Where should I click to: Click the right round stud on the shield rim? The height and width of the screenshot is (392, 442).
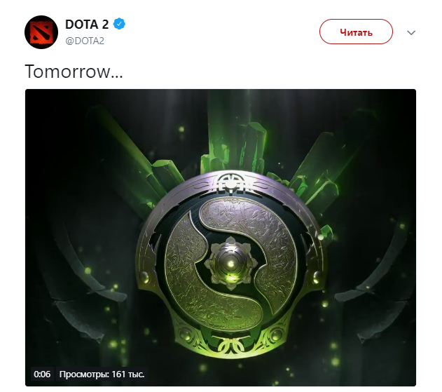pyautogui.click(x=317, y=276)
